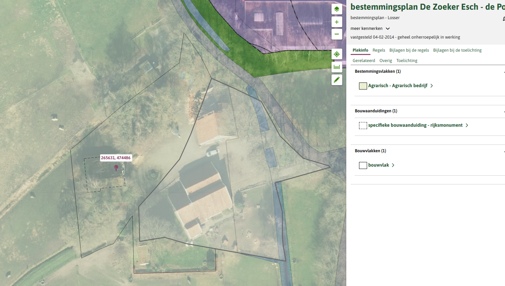Open the Bijlagen bij de toelichting tab
505x286 pixels.
click(457, 50)
